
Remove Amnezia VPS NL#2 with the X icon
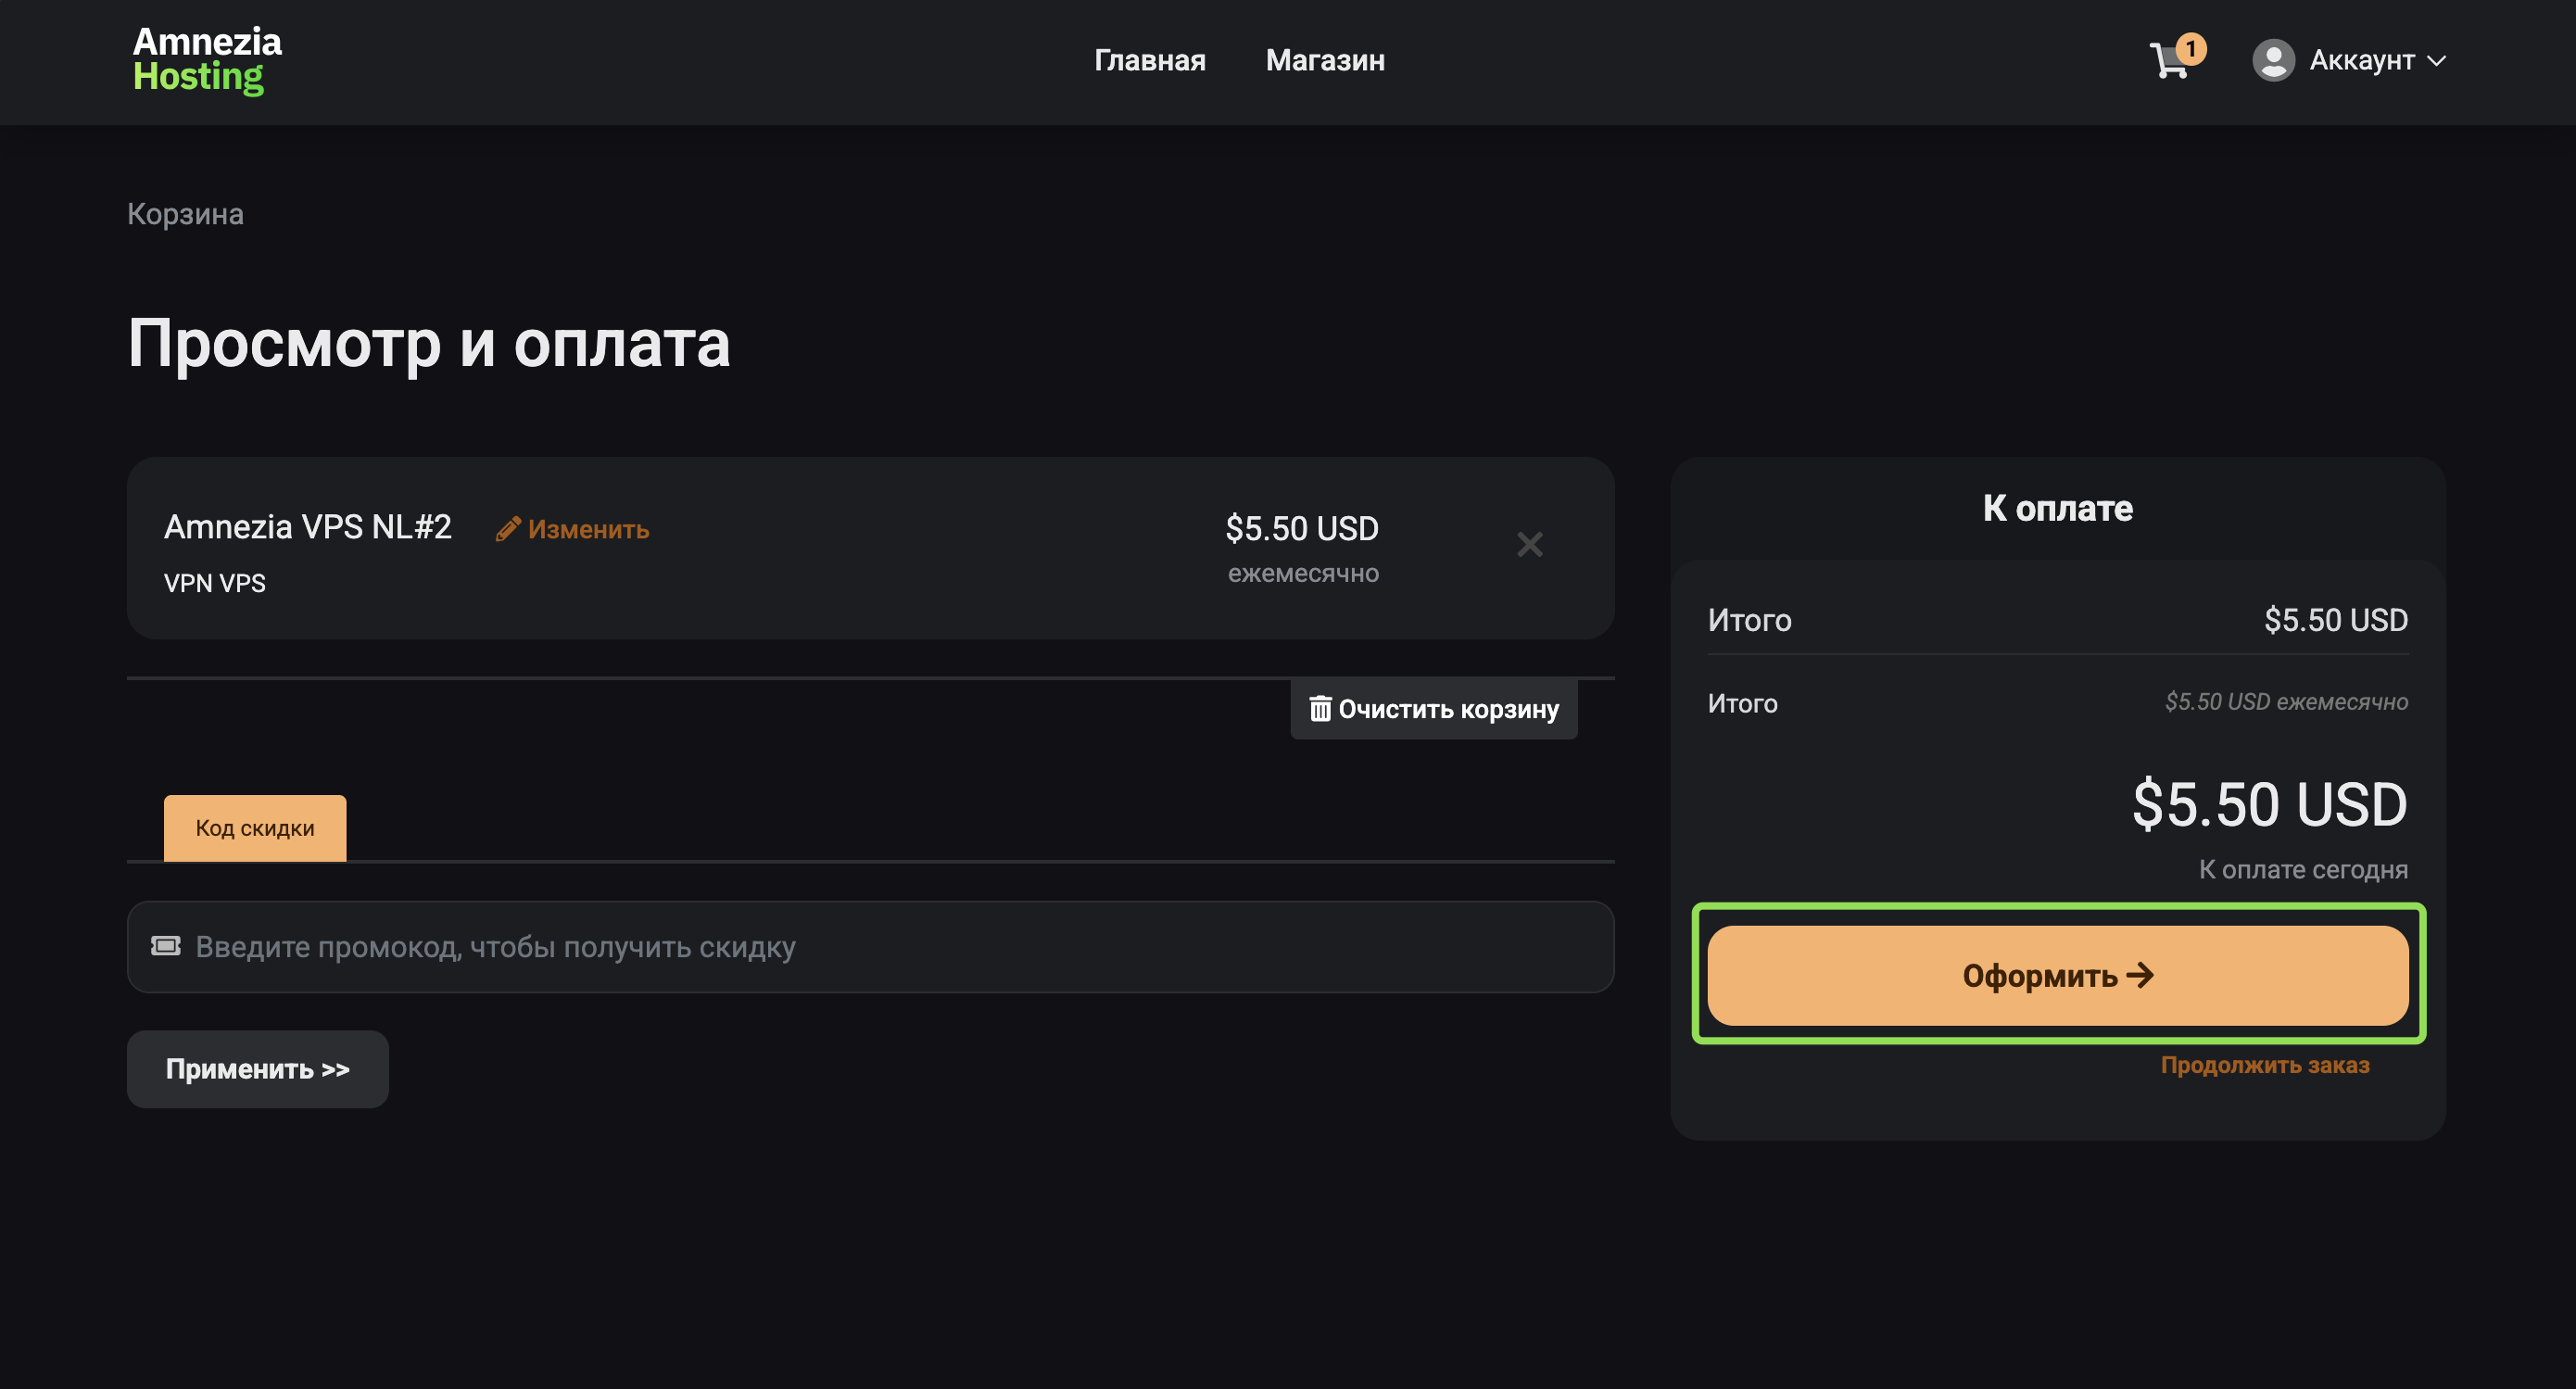coord(1529,544)
